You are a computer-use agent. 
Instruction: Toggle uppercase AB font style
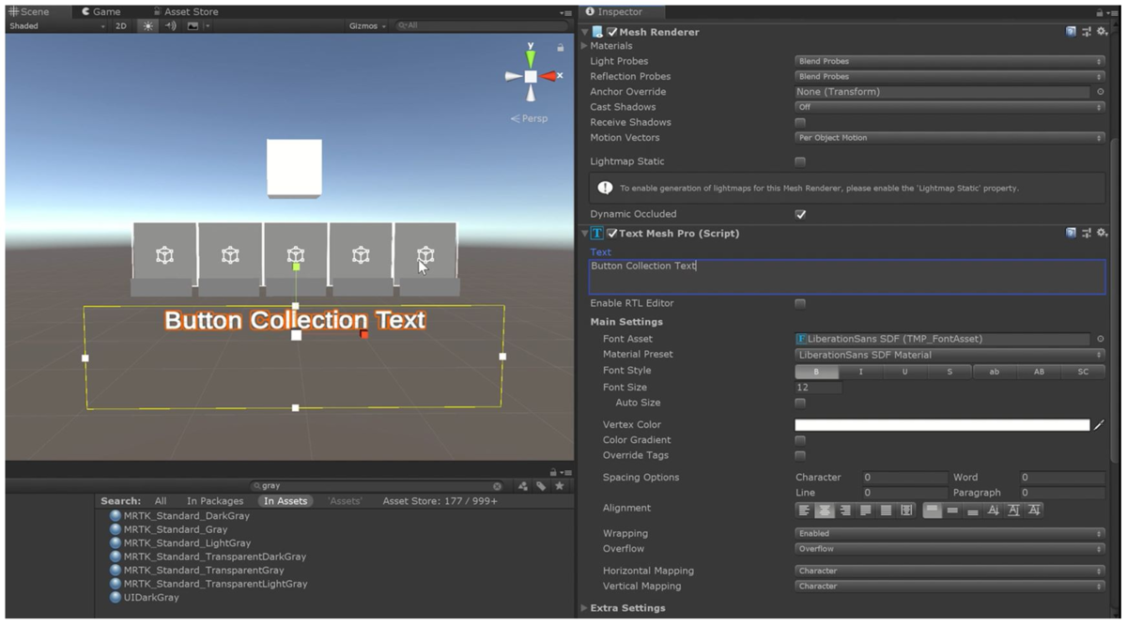point(1039,372)
